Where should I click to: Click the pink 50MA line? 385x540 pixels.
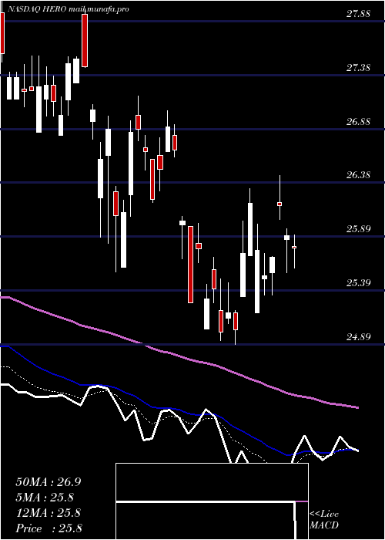(179, 356)
